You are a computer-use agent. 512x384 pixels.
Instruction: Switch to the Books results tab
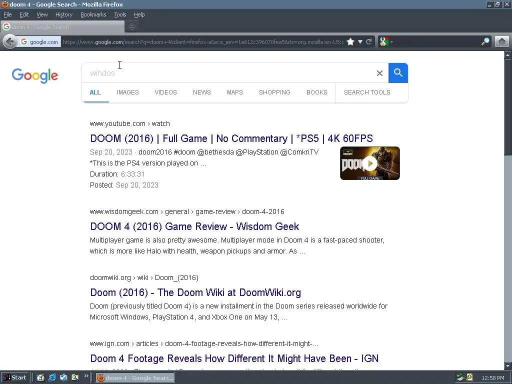coord(316,92)
